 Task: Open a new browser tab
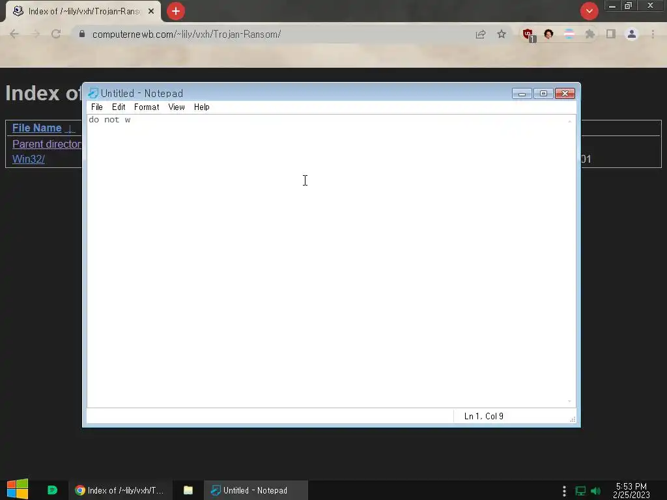click(x=176, y=11)
